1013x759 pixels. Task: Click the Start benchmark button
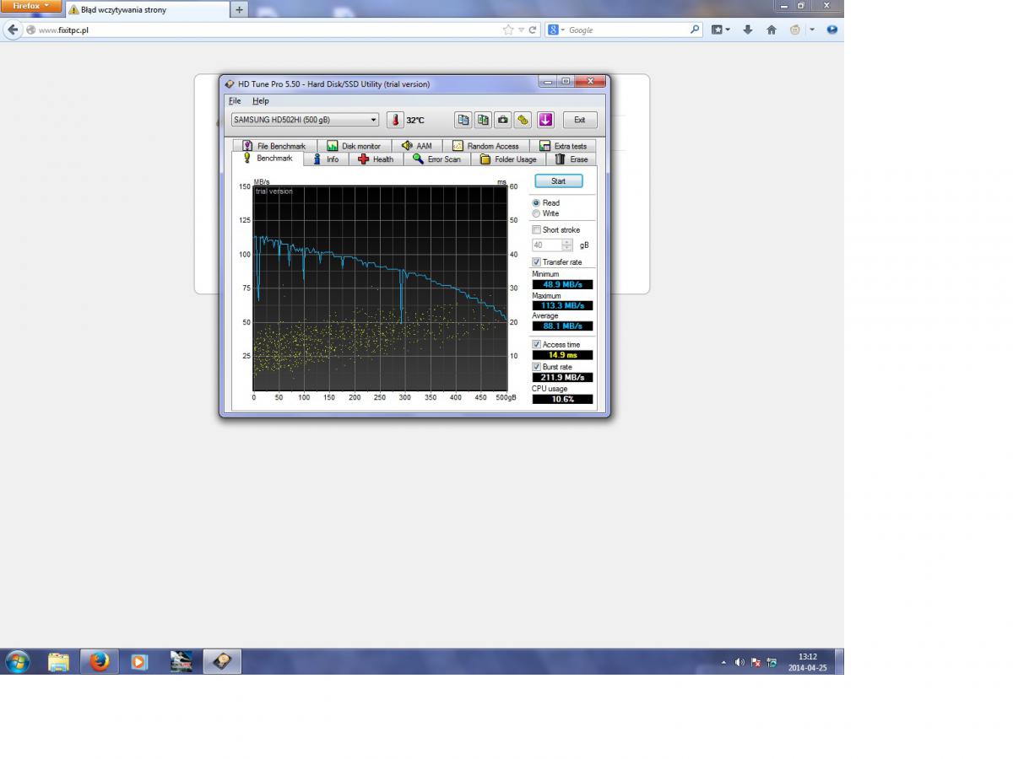pyautogui.click(x=558, y=181)
